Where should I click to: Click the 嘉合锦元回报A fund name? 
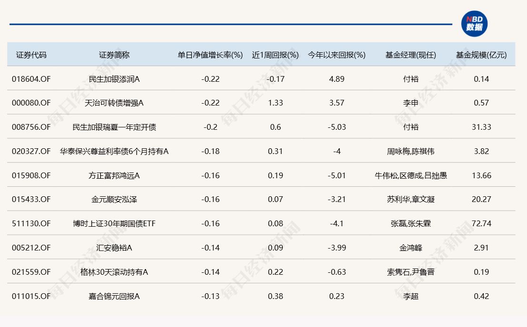pos(114,296)
